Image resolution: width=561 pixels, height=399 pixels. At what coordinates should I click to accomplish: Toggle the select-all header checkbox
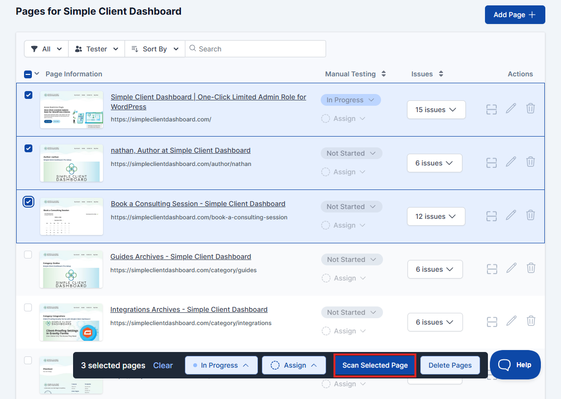click(x=28, y=74)
